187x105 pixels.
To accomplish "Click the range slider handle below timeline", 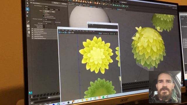I will coord(49,97).
